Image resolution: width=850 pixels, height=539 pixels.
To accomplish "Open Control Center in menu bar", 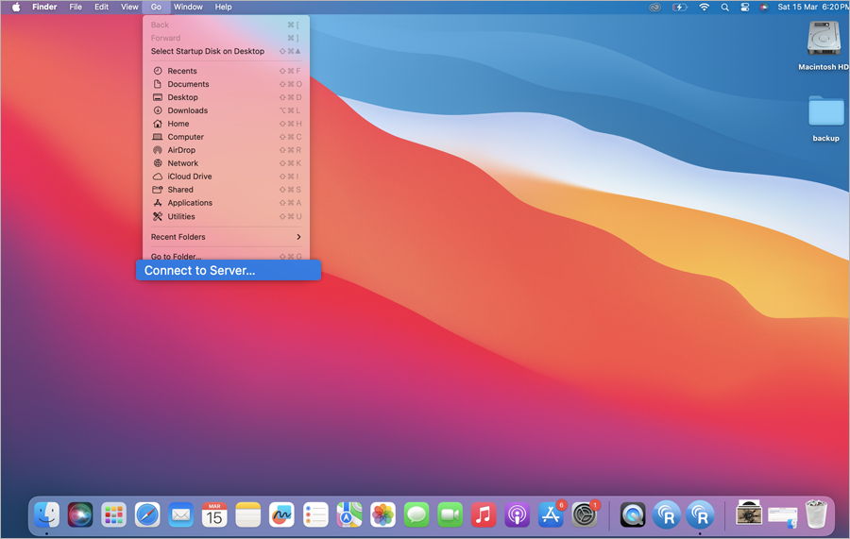I will 745,7.
